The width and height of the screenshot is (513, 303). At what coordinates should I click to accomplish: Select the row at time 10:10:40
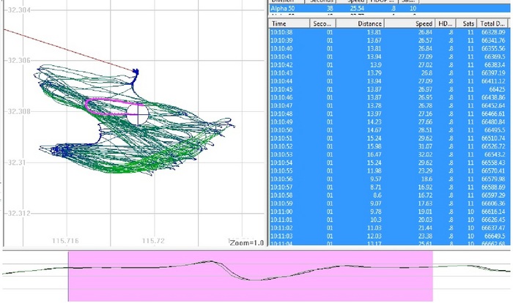pyautogui.click(x=389, y=49)
